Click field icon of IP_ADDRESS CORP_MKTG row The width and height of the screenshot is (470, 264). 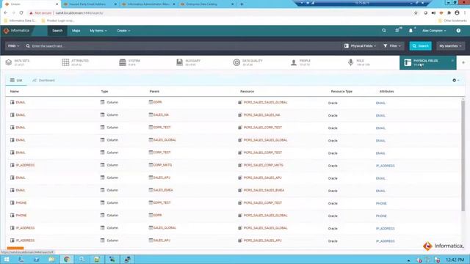[12, 165]
